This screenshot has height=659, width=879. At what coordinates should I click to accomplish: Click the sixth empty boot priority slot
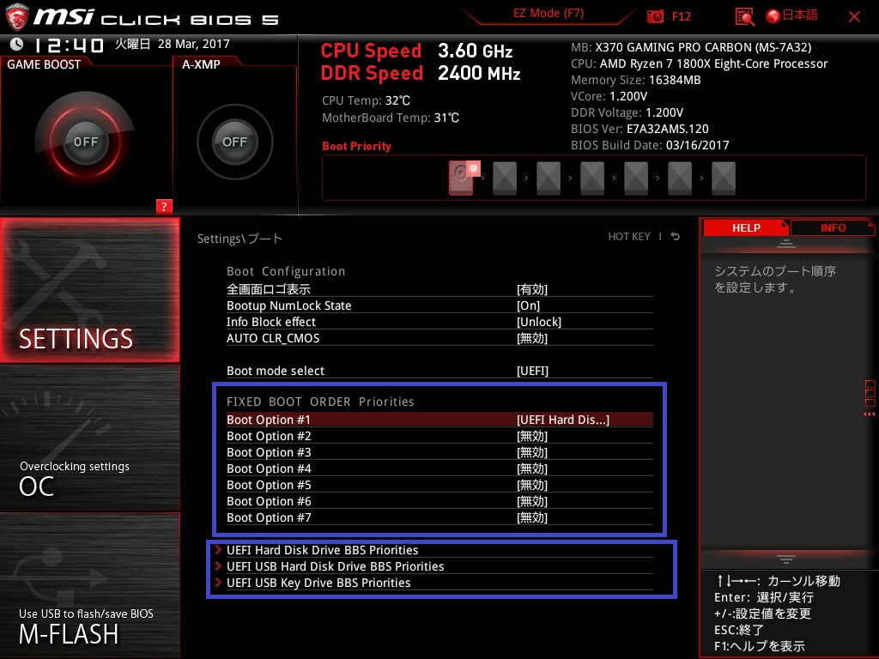(680, 178)
